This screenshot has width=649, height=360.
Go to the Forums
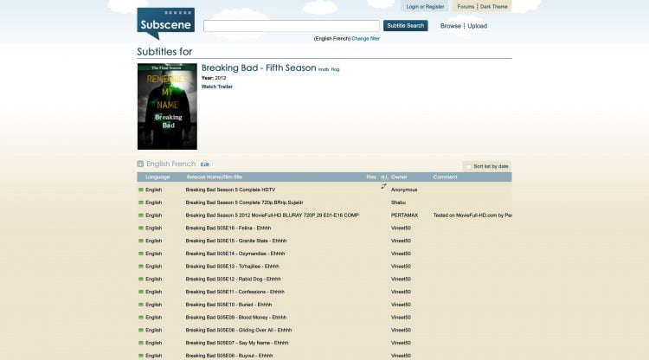click(466, 7)
